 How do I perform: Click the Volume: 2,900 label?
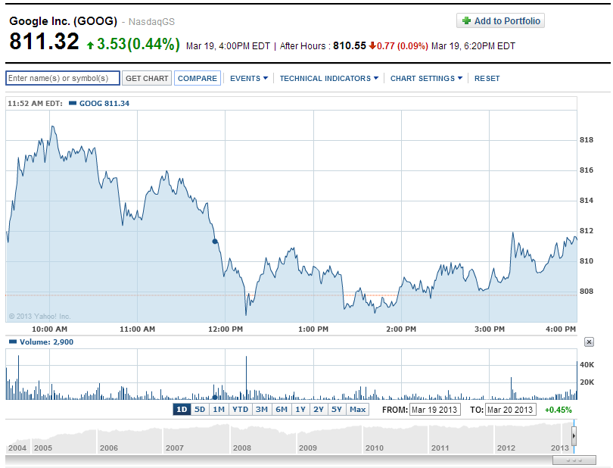click(x=46, y=342)
